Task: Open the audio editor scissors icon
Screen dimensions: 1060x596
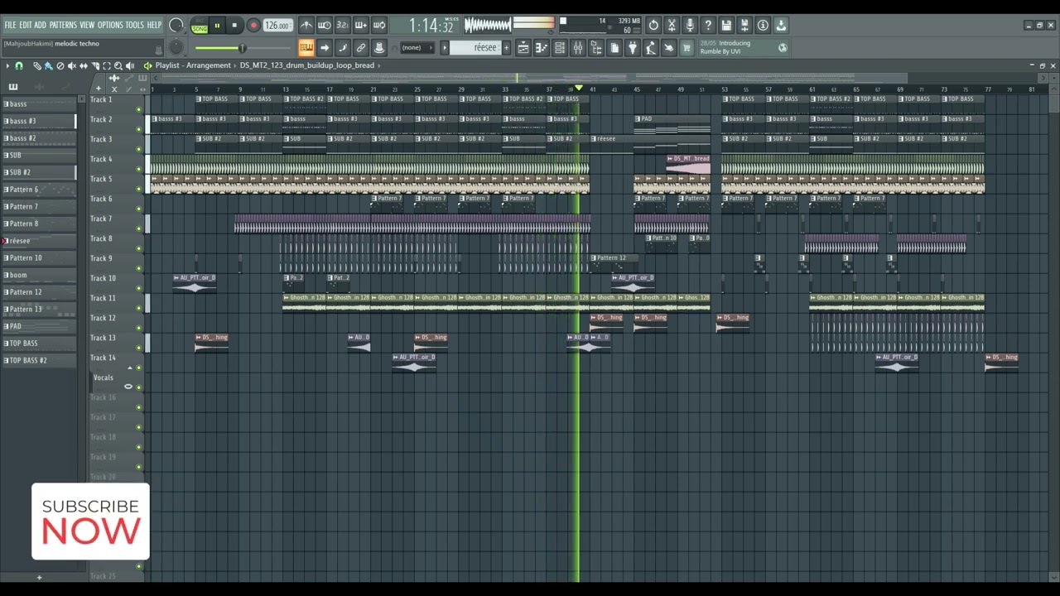Action: click(x=672, y=26)
